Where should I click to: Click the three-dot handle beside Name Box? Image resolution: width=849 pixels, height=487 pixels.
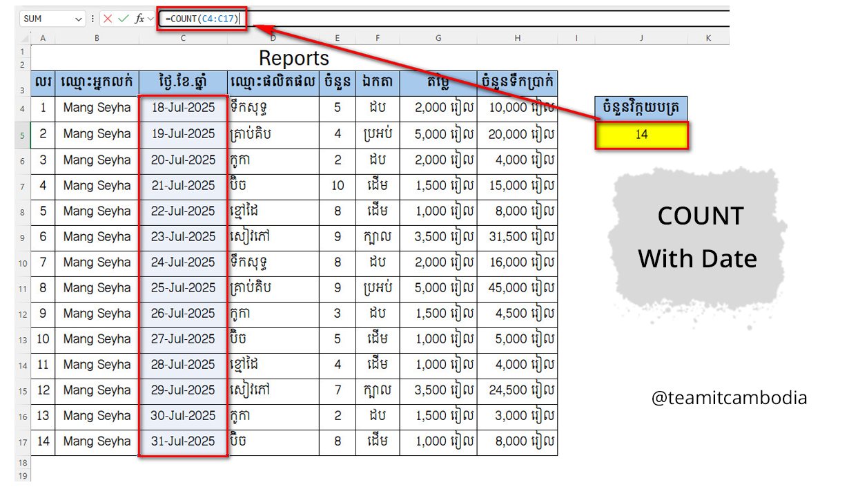tap(92, 19)
